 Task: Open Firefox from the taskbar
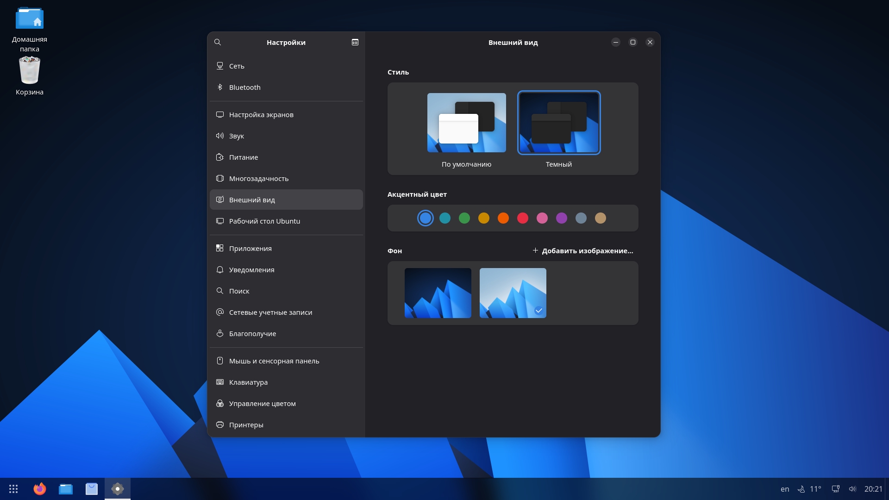(40, 489)
